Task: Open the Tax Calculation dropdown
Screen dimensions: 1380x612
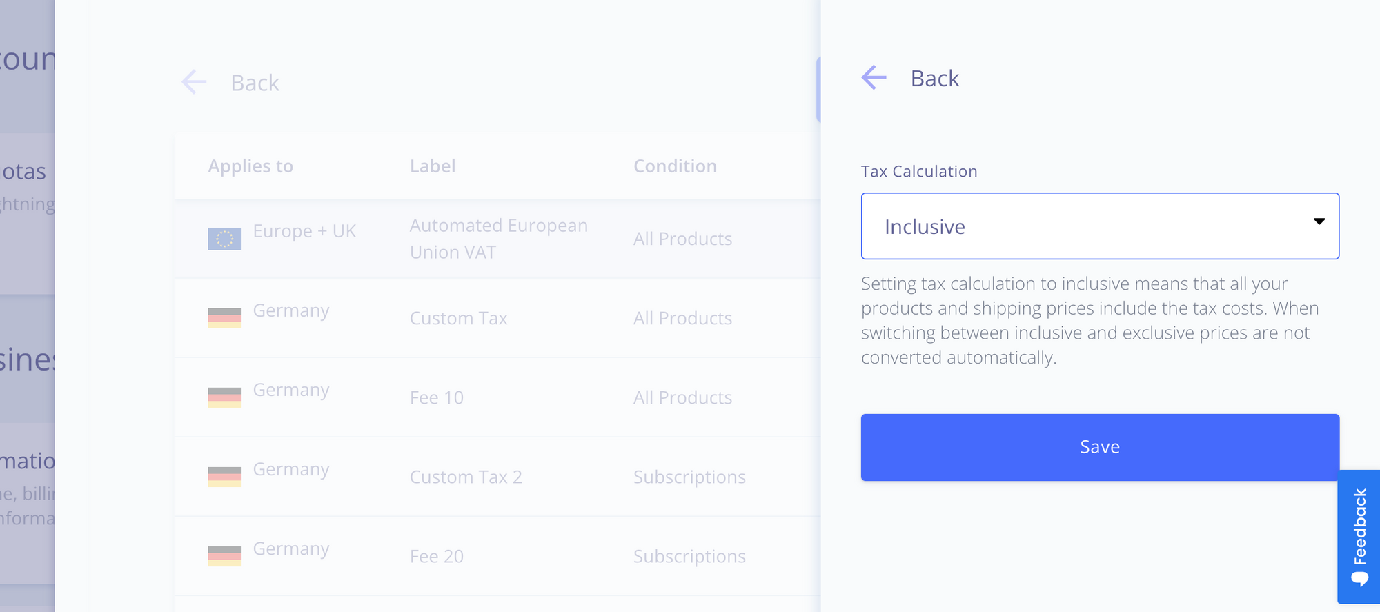Action: (x=1100, y=226)
